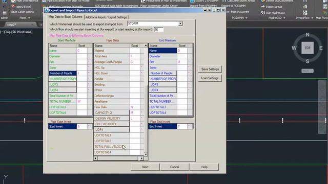Click Excel cell for Flow Rate
Viewport: 328px width, 184px height.
coord(135,107)
